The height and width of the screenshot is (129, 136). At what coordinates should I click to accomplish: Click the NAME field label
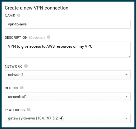tap(10, 16)
